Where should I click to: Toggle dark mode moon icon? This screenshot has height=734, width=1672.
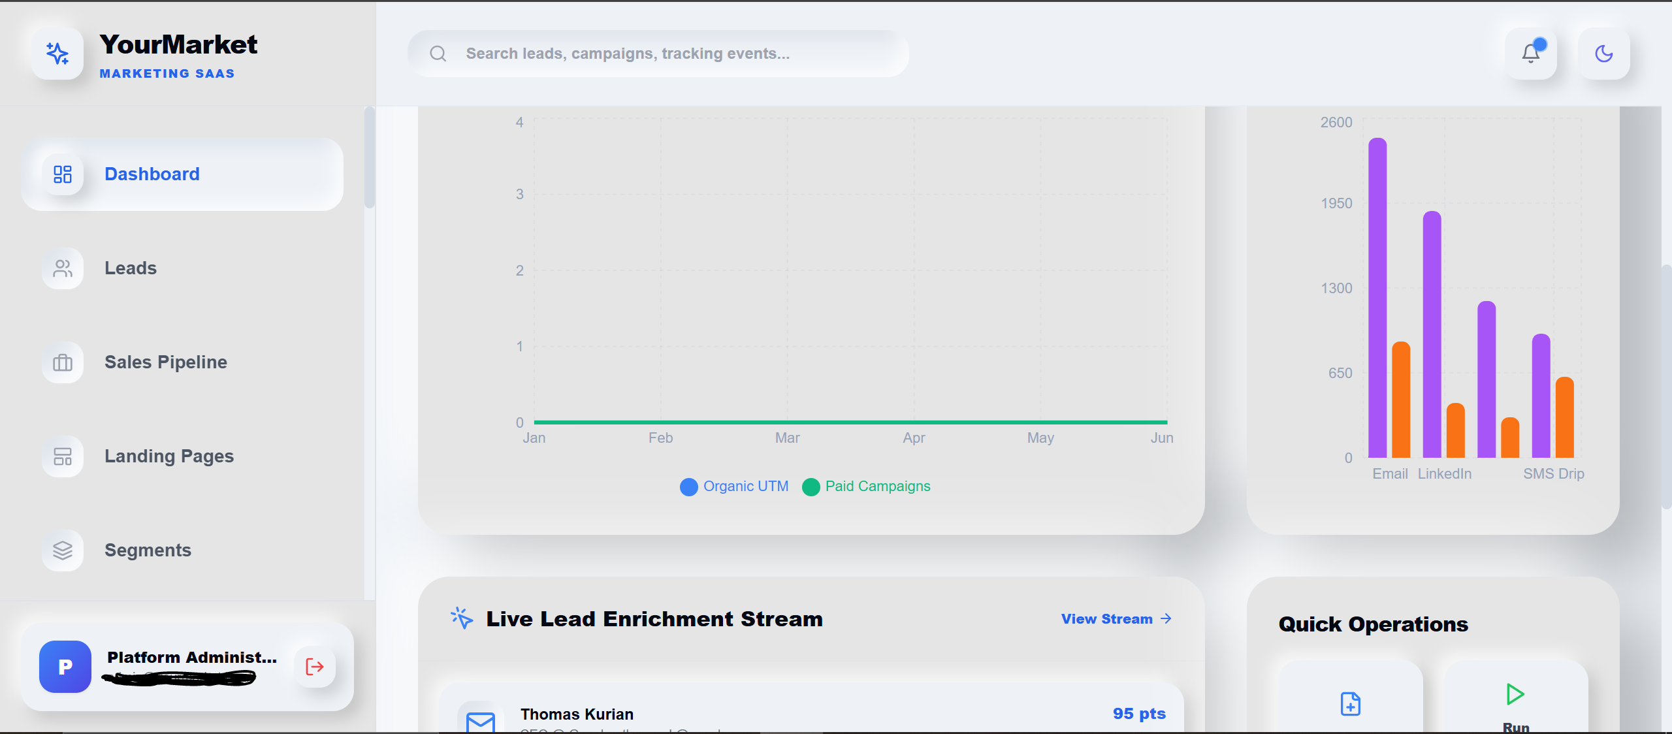point(1604,54)
